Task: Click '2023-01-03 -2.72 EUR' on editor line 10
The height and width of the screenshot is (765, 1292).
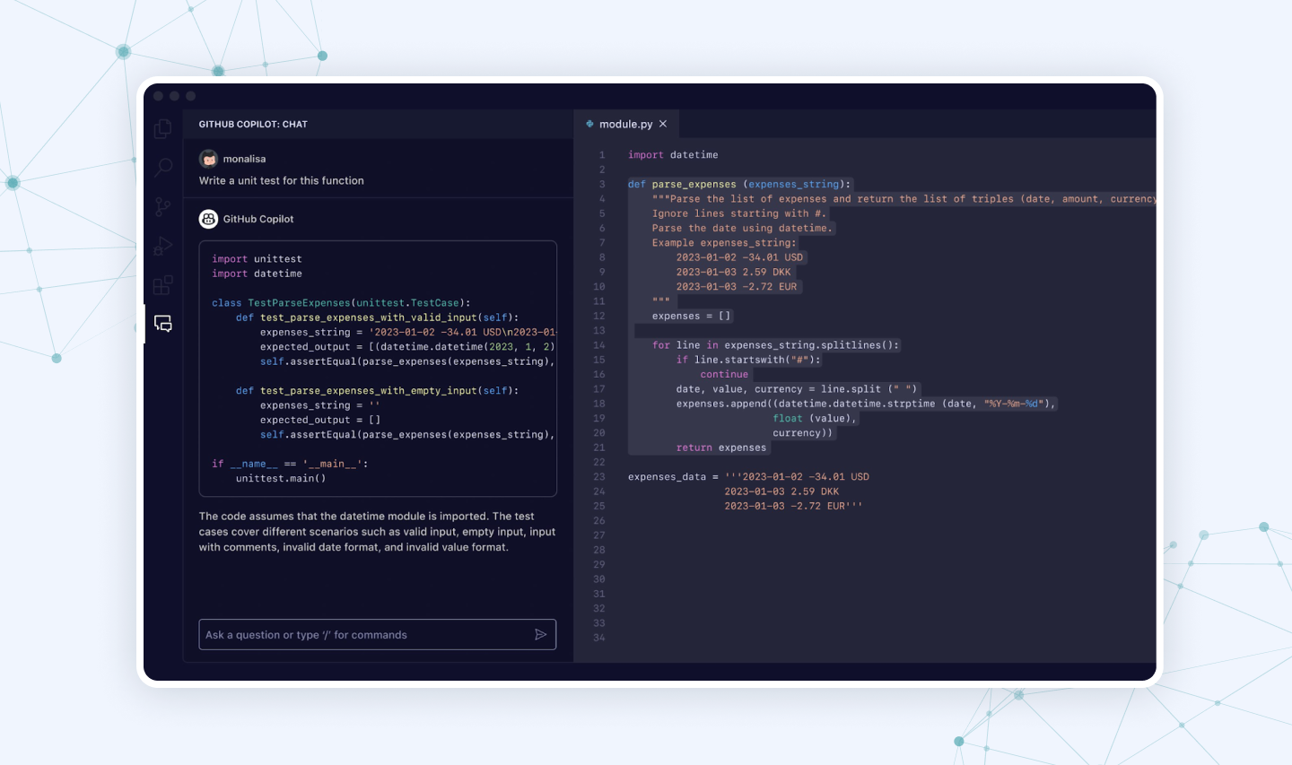Action: tap(737, 287)
